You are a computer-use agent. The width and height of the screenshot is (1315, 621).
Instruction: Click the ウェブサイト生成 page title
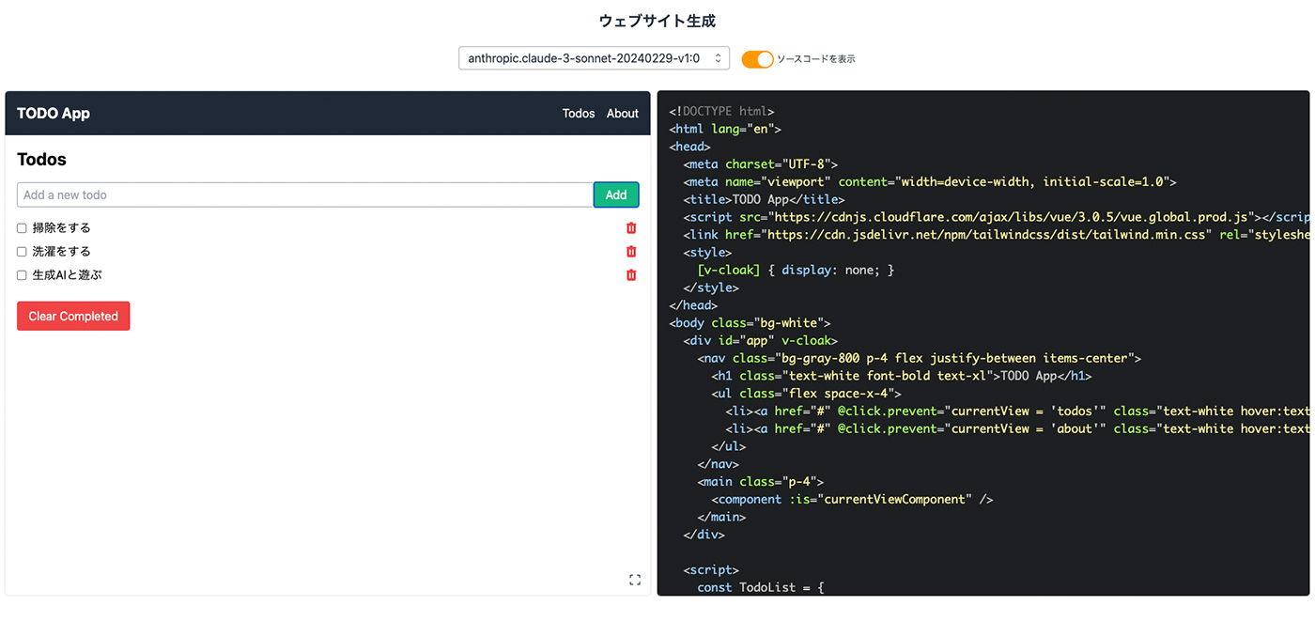coord(657,21)
